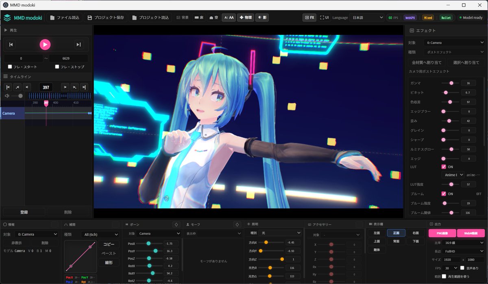
Task: Open info panel target dropdown 0: Camera
Action: click(37, 234)
